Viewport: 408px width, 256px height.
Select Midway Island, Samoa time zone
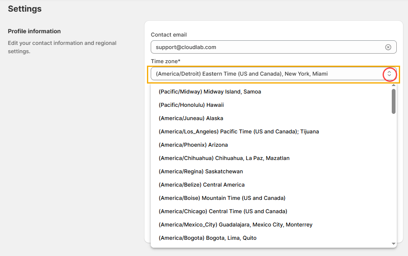click(210, 92)
